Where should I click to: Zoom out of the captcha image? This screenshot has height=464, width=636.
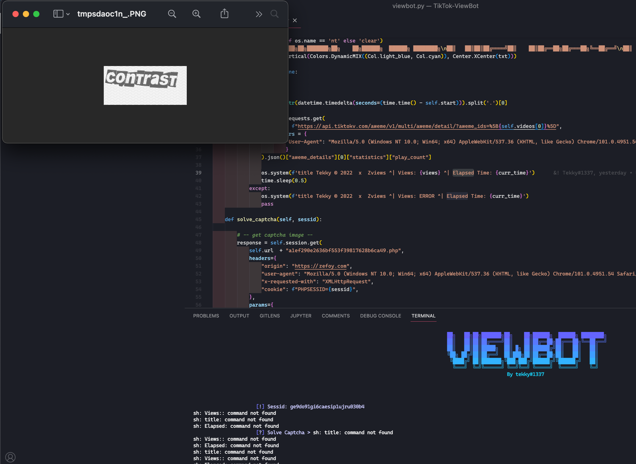[172, 13]
